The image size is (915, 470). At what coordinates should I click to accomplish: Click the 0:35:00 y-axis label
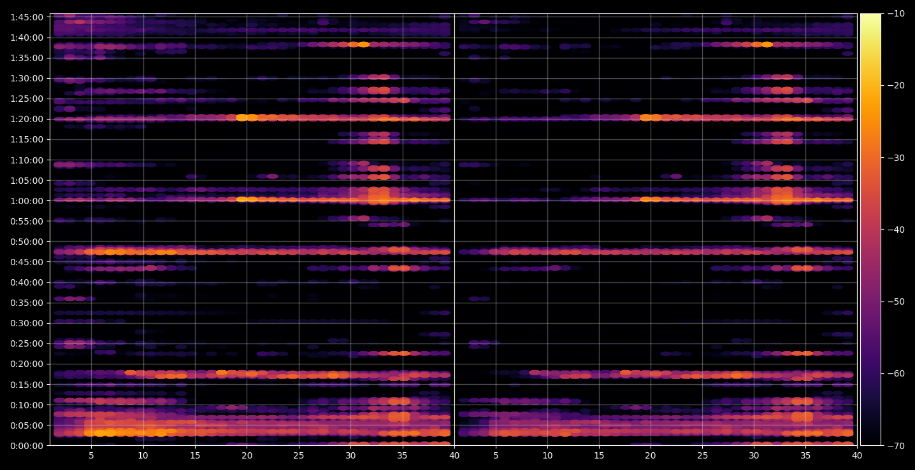pyautogui.click(x=26, y=303)
